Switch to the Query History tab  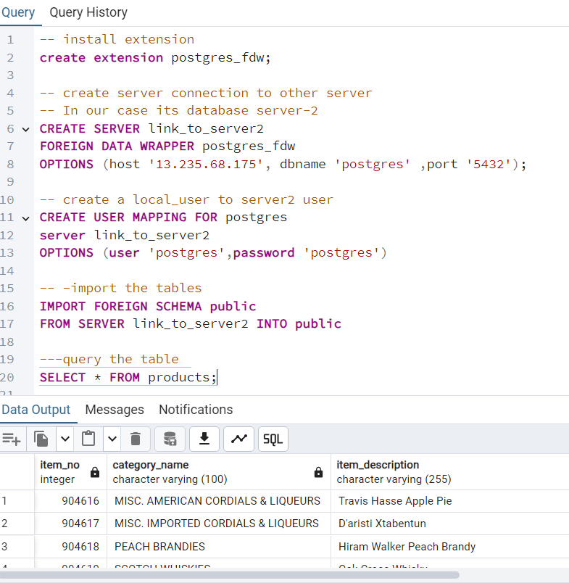coord(88,12)
